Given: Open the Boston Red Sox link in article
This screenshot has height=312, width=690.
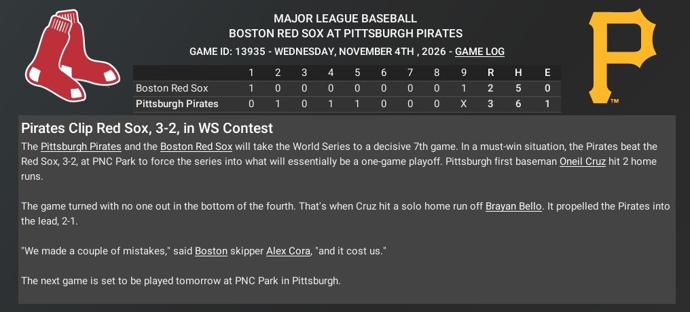Looking at the screenshot, I should tap(196, 147).
